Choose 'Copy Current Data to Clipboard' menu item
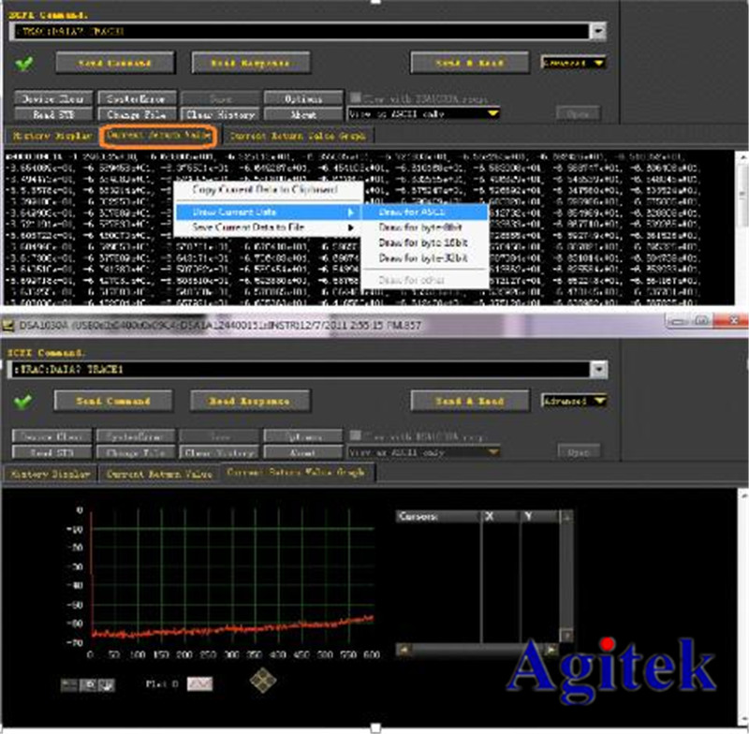 pos(265,190)
